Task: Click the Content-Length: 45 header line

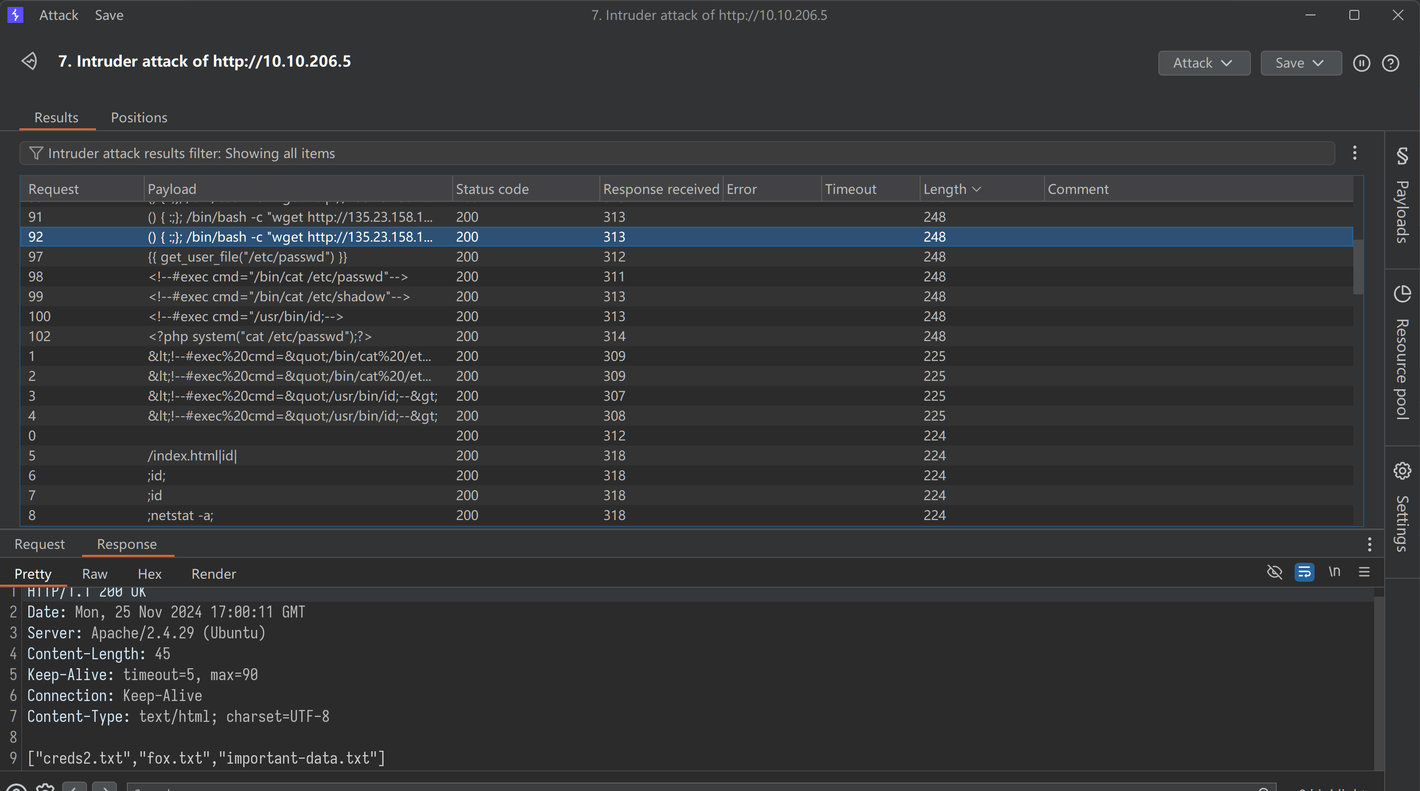Action: point(98,654)
